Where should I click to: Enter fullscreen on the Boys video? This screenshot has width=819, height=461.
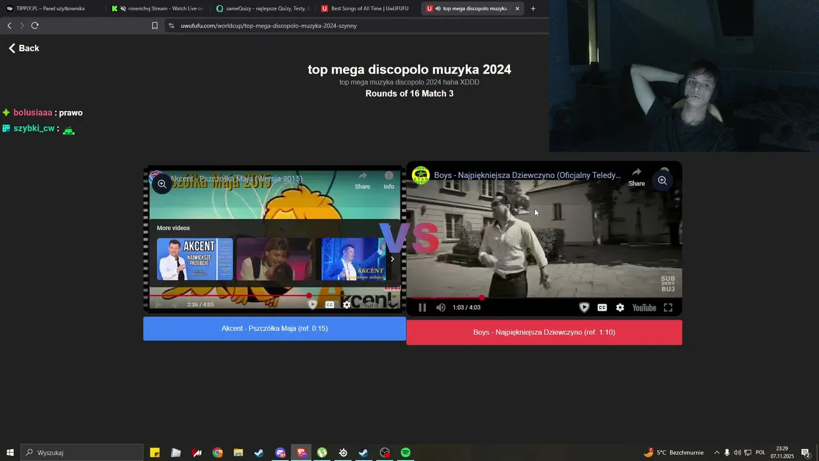pyautogui.click(x=668, y=307)
